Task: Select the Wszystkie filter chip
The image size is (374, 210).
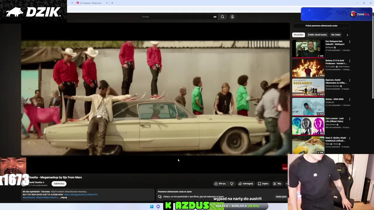Action: pyautogui.click(x=298, y=35)
